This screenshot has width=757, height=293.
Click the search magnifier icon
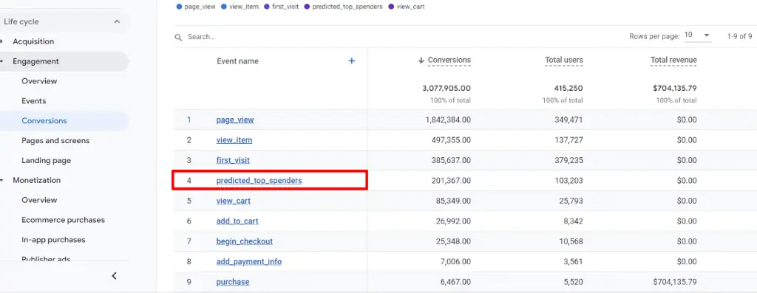178,37
